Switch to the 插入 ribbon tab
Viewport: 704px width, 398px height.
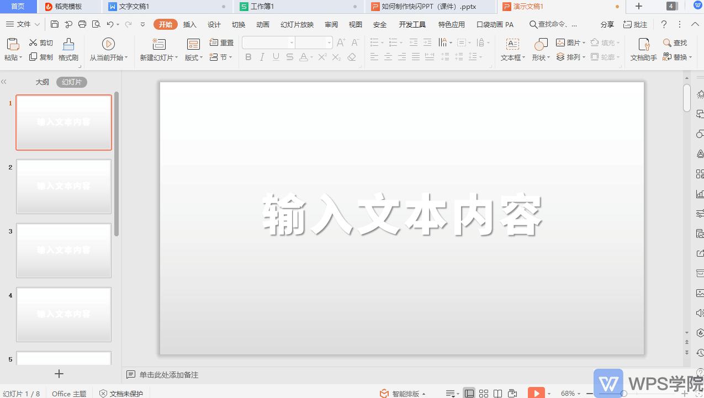pyautogui.click(x=189, y=24)
